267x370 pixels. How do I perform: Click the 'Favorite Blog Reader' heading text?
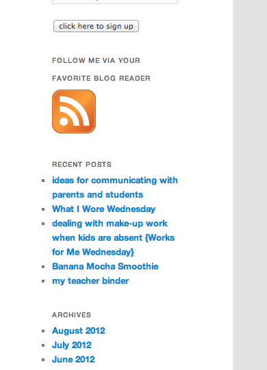pos(101,78)
